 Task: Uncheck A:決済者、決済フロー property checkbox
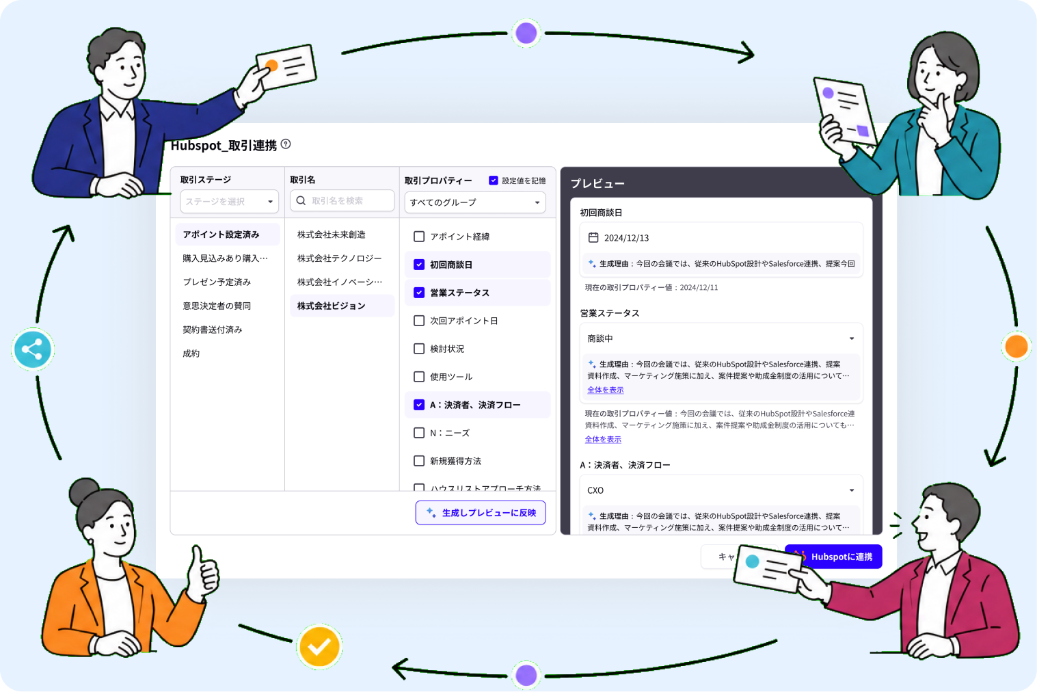tap(419, 405)
